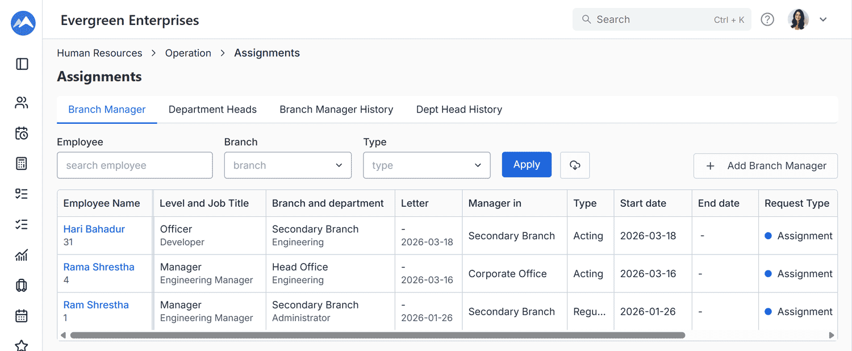The height and width of the screenshot is (351, 852).
Task: Focus the search employee input field
Action: [135, 165]
